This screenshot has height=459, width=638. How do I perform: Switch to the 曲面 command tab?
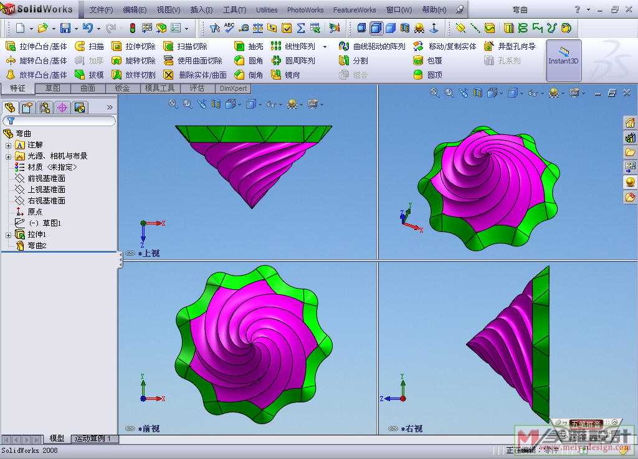coord(88,88)
